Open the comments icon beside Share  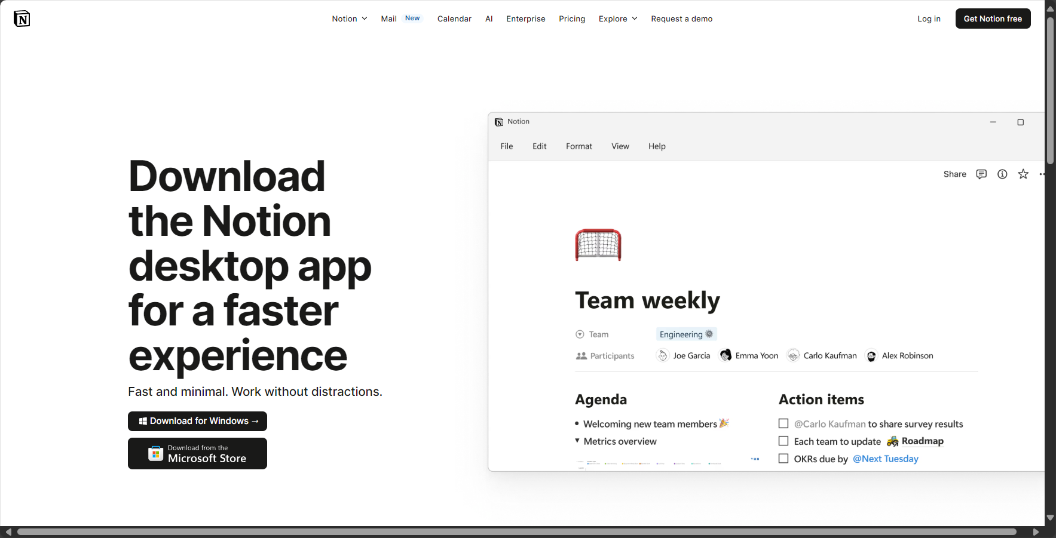click(x=981, y=174)
